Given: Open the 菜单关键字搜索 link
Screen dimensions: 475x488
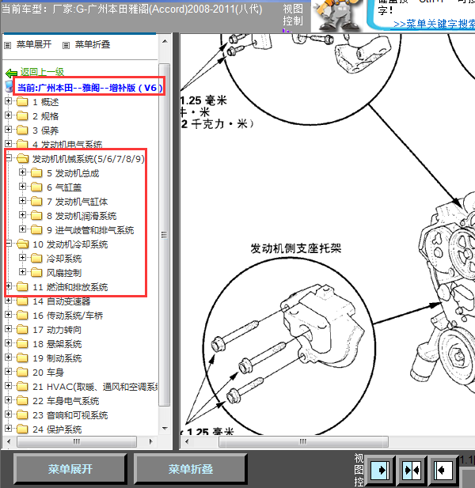Looking at the screenshot, I should 434,24.
